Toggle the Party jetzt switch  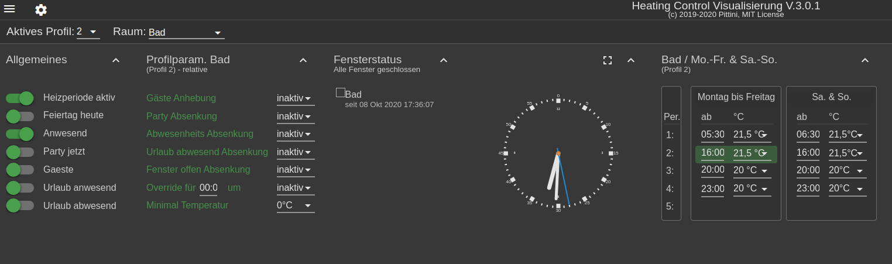(20, 152)
